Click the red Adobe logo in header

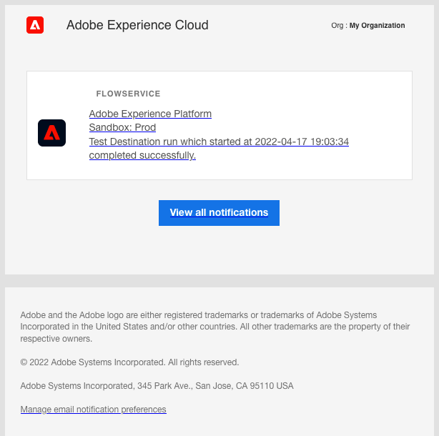pos(35,26)
